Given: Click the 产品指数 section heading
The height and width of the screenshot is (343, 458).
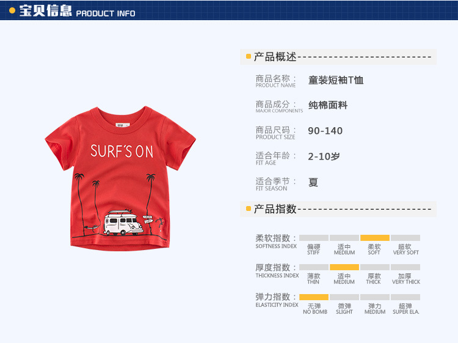Looking at the screenshot, I should coord(275,208).
